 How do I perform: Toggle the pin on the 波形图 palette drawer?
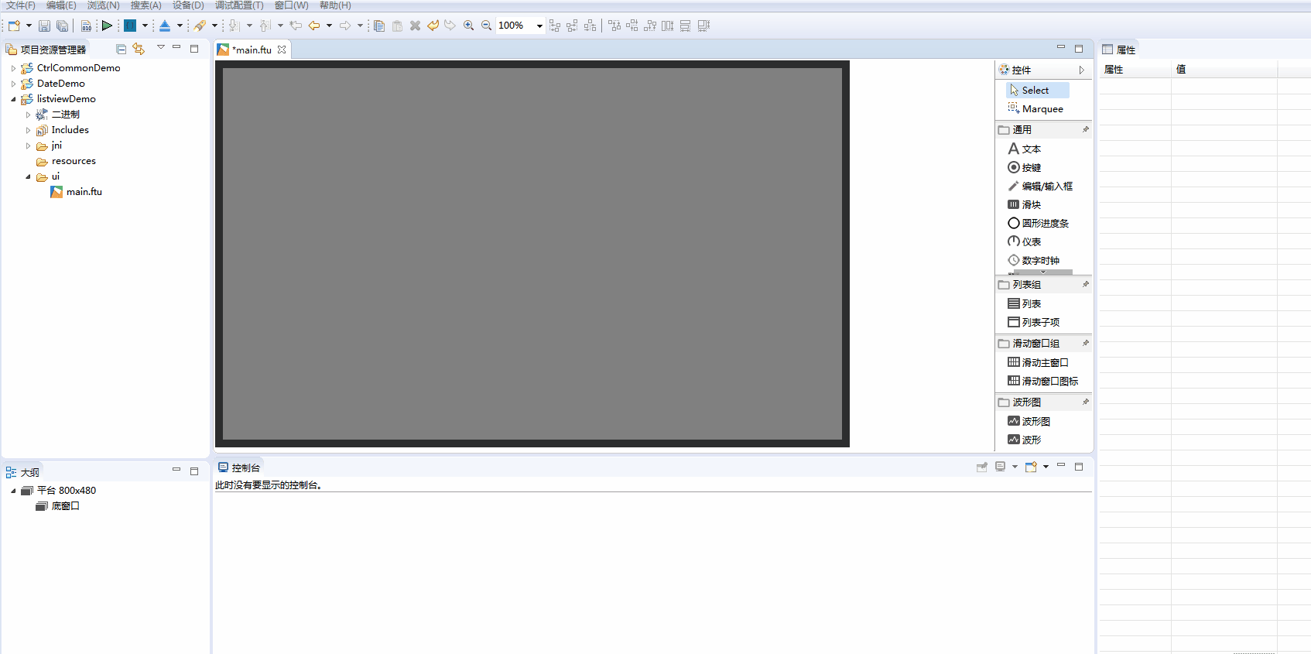pos(1085,402)
